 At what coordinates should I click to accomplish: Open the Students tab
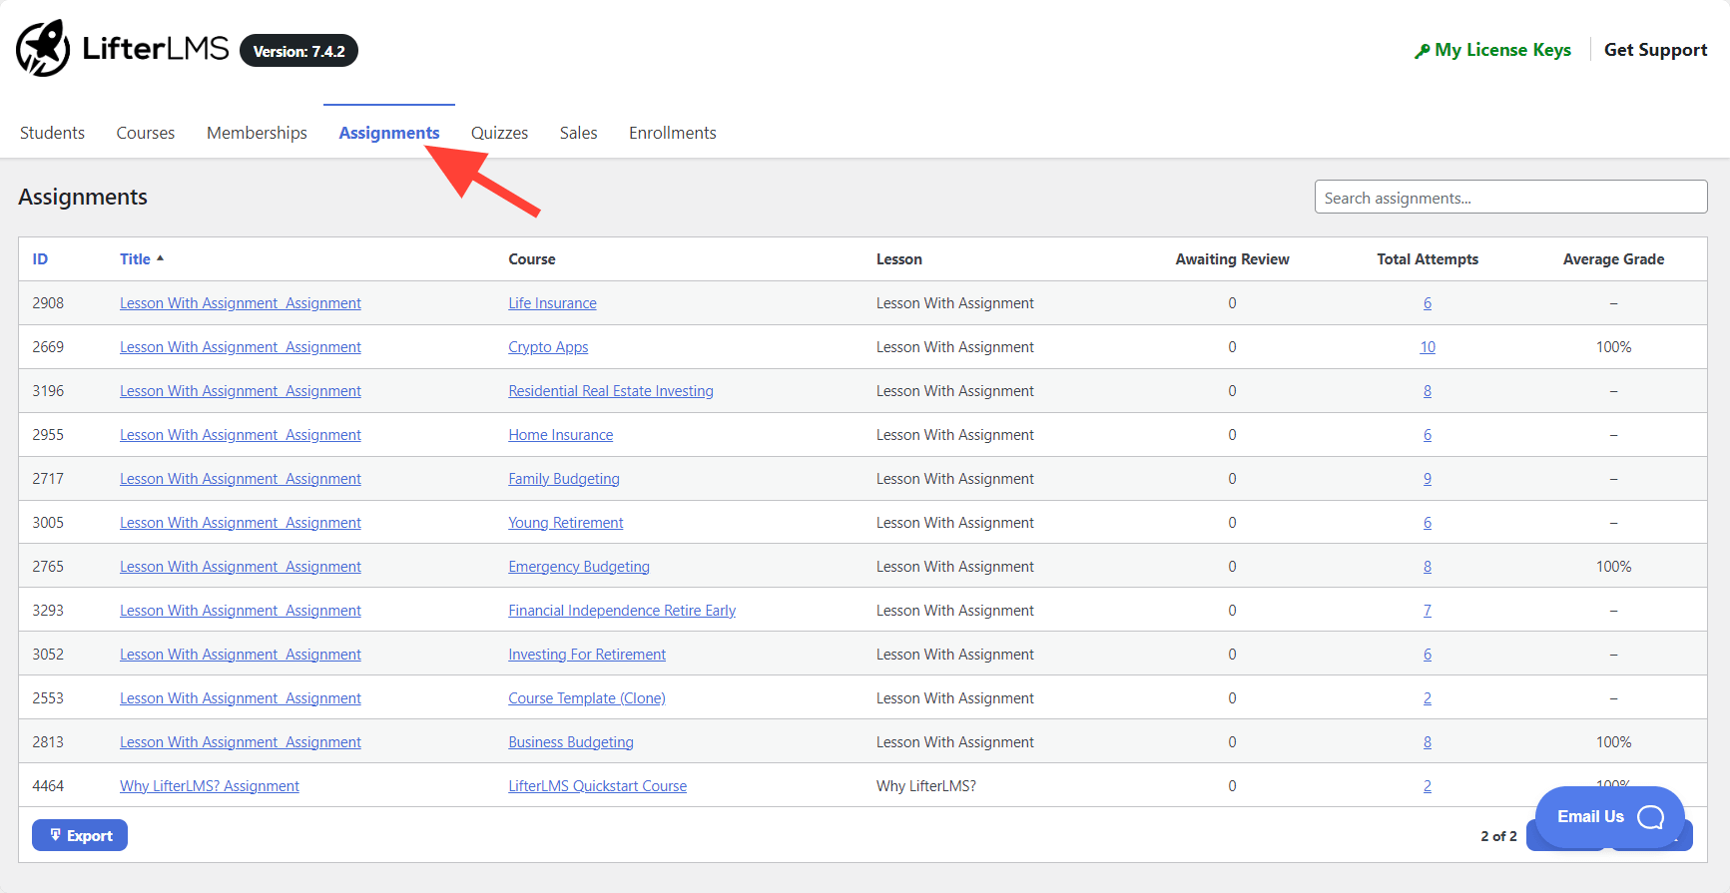point(52,133)
